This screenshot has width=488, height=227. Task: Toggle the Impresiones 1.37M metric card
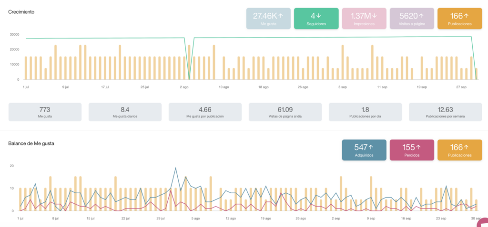click(364, 19)
